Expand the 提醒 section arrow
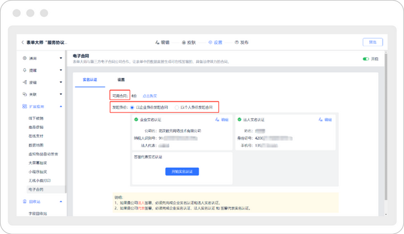The image size is (404, 234). point(61,70)
